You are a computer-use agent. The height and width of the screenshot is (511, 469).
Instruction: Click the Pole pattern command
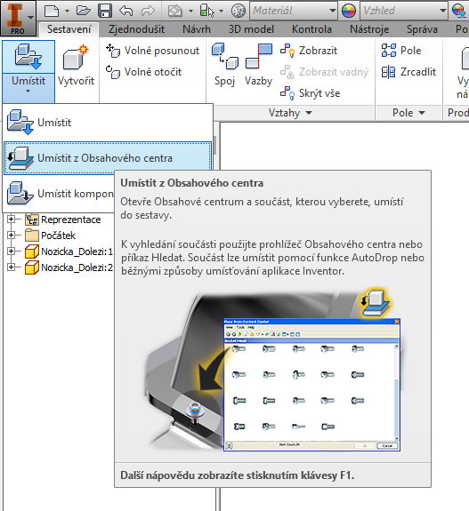[x=401, y=51]
